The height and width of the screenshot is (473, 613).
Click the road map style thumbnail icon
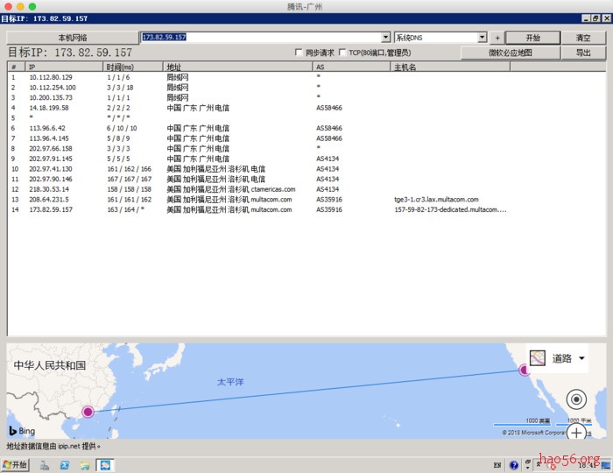pyautogui.click(x=537, y=358)
